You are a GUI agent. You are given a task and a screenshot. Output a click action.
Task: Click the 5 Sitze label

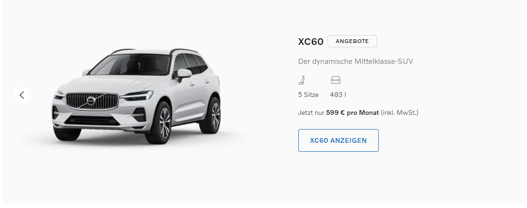pyautogui.click(x=308, y=95)
